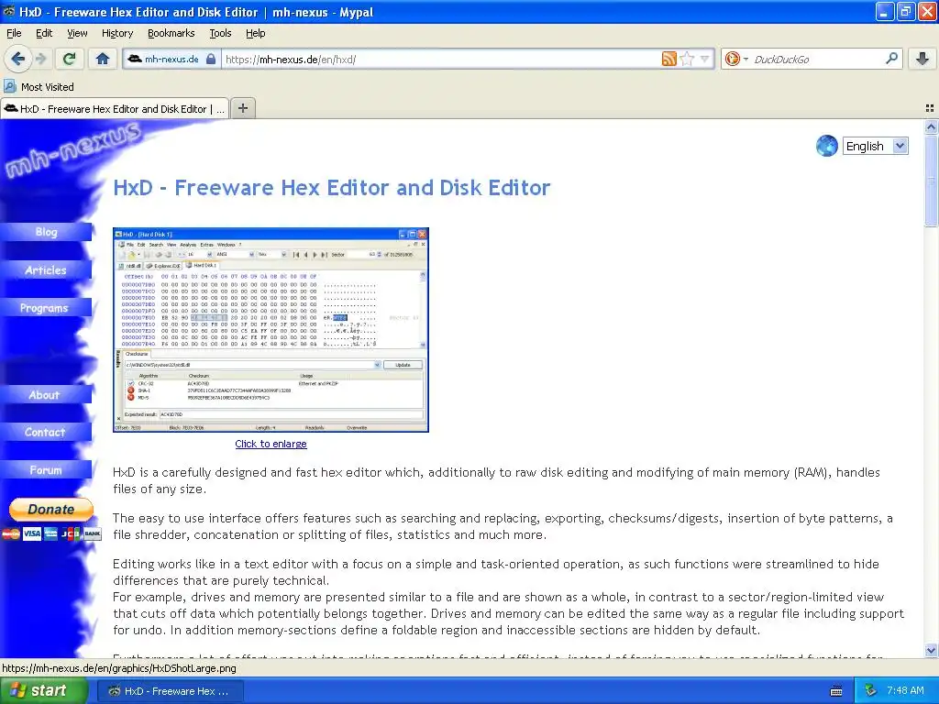939x704 pixels.
Task: Open the History menu
Action: click(116, 33)
